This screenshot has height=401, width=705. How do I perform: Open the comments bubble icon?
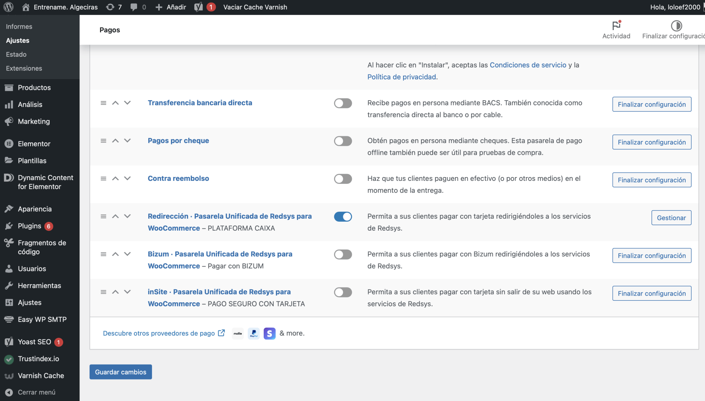click(x=134, y=7)
